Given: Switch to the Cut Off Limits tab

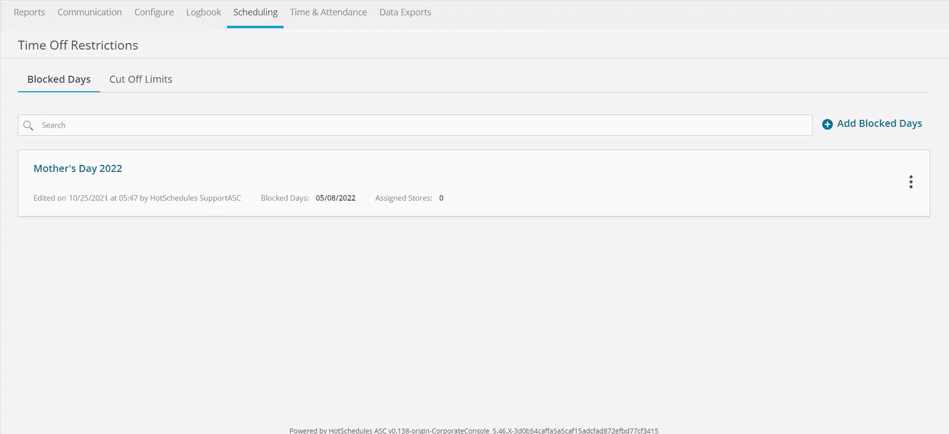Looking at the screenshot, I should point(141,79).
